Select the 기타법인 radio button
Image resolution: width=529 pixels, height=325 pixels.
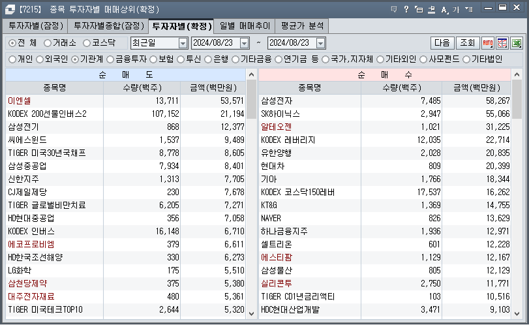click(466, 59)
